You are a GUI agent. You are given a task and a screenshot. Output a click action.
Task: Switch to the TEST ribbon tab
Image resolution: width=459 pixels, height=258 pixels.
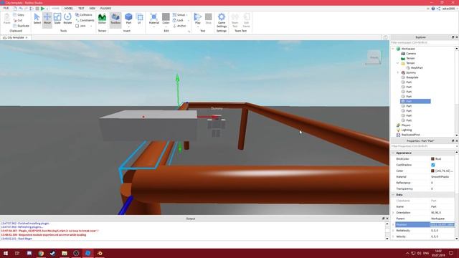(x=81, y=9)
